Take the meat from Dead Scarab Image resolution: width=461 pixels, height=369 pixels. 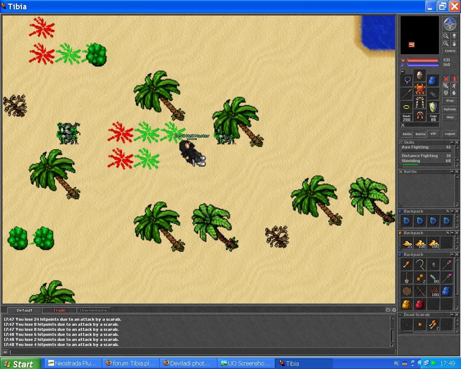[433, 325]
